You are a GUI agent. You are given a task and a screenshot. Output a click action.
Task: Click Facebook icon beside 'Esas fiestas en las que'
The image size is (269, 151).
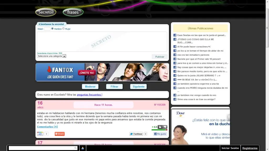click(x=175, y=35)
